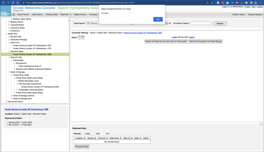This screenshot has width=264, height=152.
Task: Sort table by Date From column
Action: tap(115, 138)
